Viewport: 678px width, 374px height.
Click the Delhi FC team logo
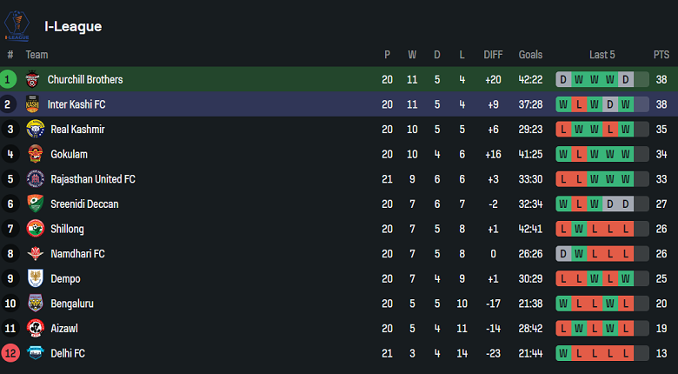pyautogui.click(x=35, y=353)
